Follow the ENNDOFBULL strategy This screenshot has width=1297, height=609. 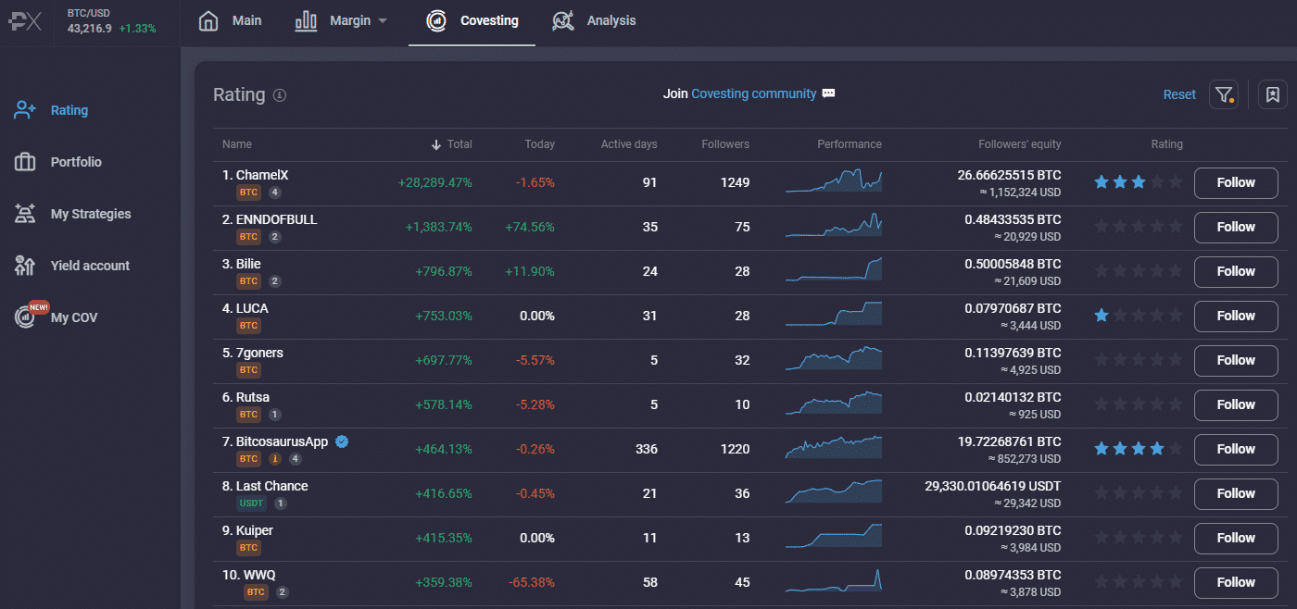[1235, 227]
